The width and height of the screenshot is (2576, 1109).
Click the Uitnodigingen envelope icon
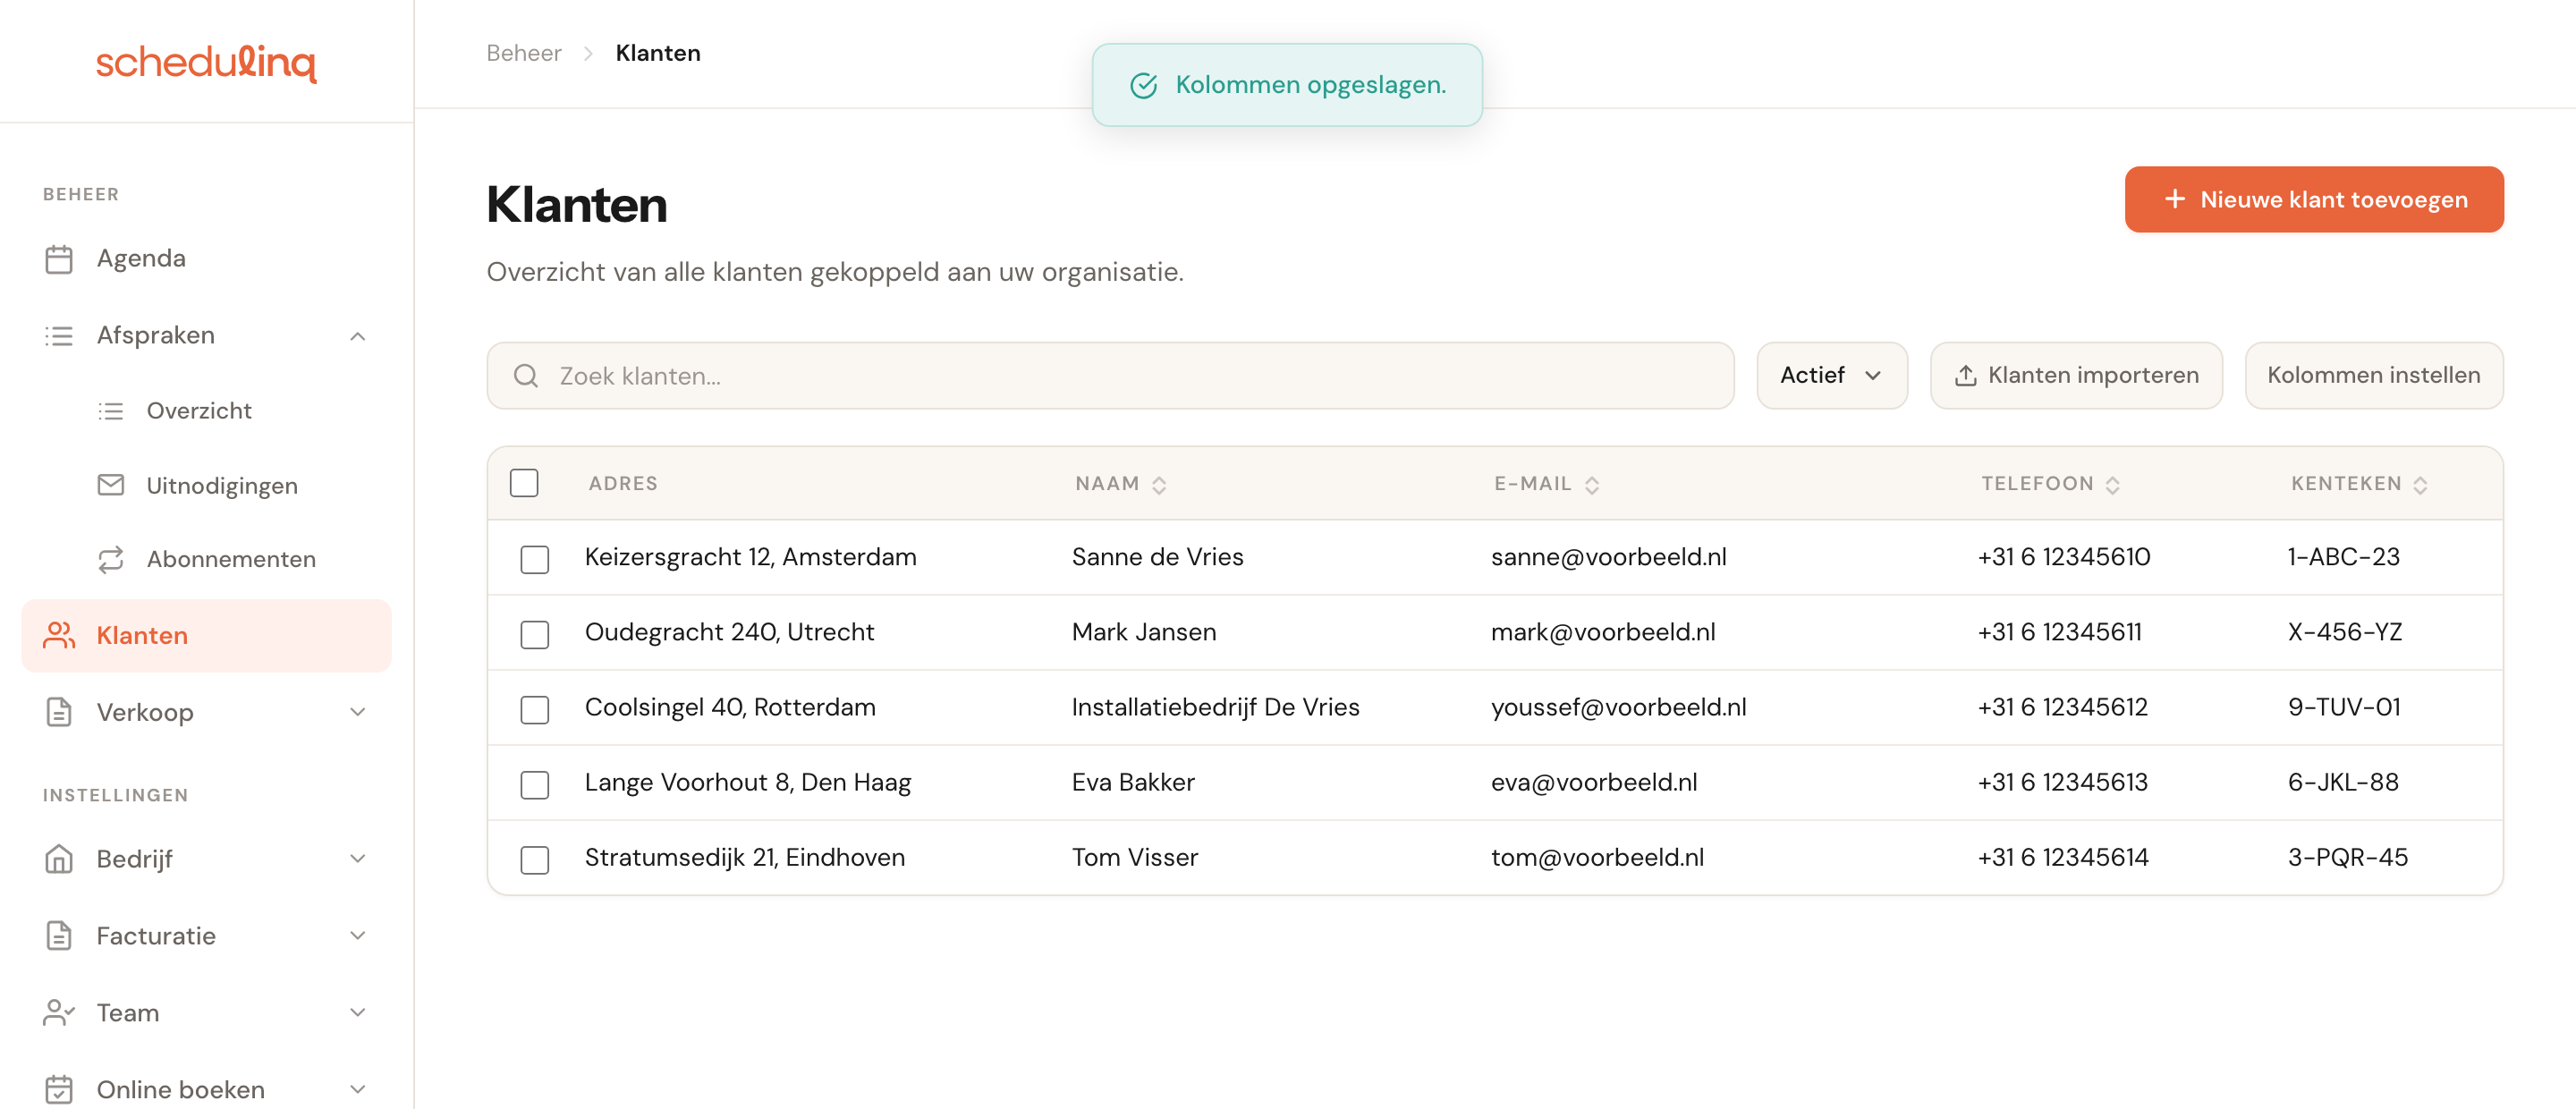(111, 485)
